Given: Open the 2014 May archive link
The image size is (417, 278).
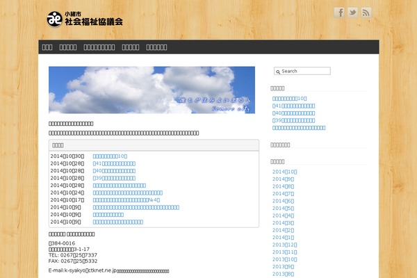Looking at the screenshot, I should coord(284,208).
